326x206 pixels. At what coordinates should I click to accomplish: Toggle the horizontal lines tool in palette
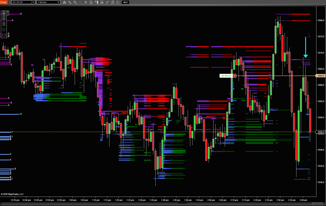point(4,24)
